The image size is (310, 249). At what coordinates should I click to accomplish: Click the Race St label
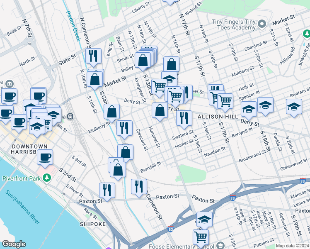(x=90, y=213)
